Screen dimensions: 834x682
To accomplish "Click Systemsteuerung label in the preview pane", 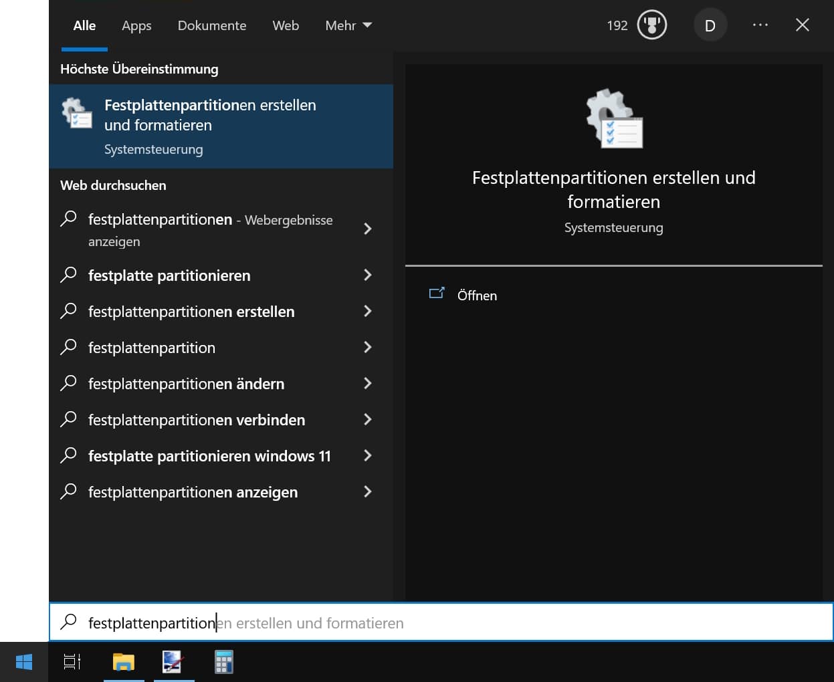I will [x=614, y=227].
